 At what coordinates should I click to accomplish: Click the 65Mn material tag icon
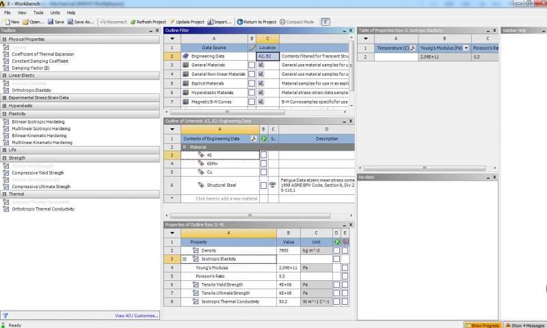[x=201, y=163]
